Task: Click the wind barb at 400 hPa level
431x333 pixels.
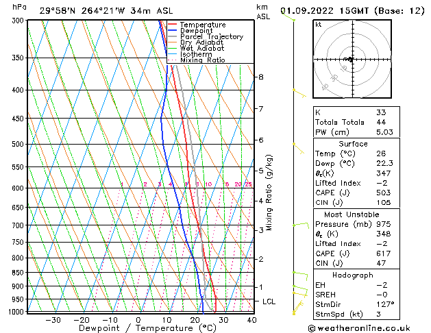Action: [299, 93]
